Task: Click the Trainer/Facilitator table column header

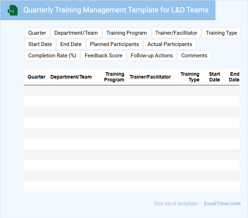Action: tap(150, 77)
